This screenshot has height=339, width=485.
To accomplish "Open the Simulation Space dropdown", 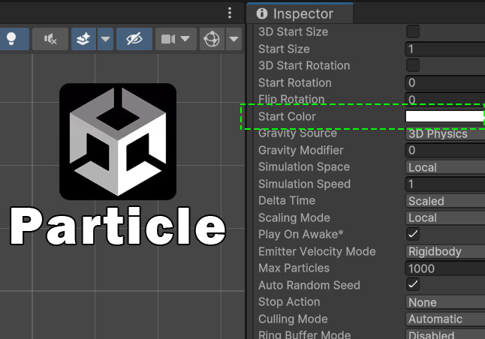I will 444,167.
